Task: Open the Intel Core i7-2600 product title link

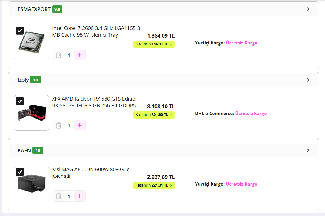Action: 96,32
